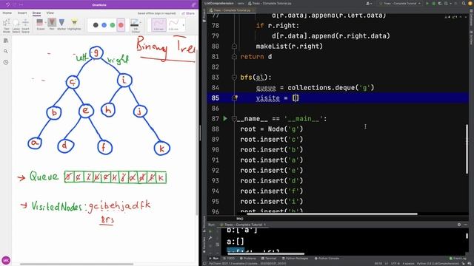Click the Debug button in PyCharm toolbar
This screenshot has height=266, width=474.
coord(433,3)
